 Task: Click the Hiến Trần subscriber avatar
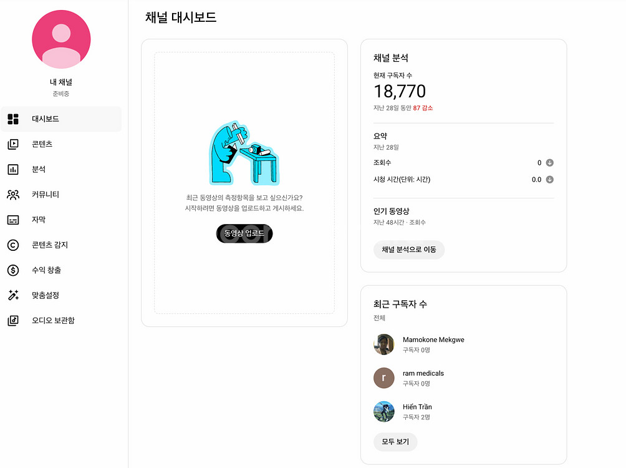click(384, 411)
